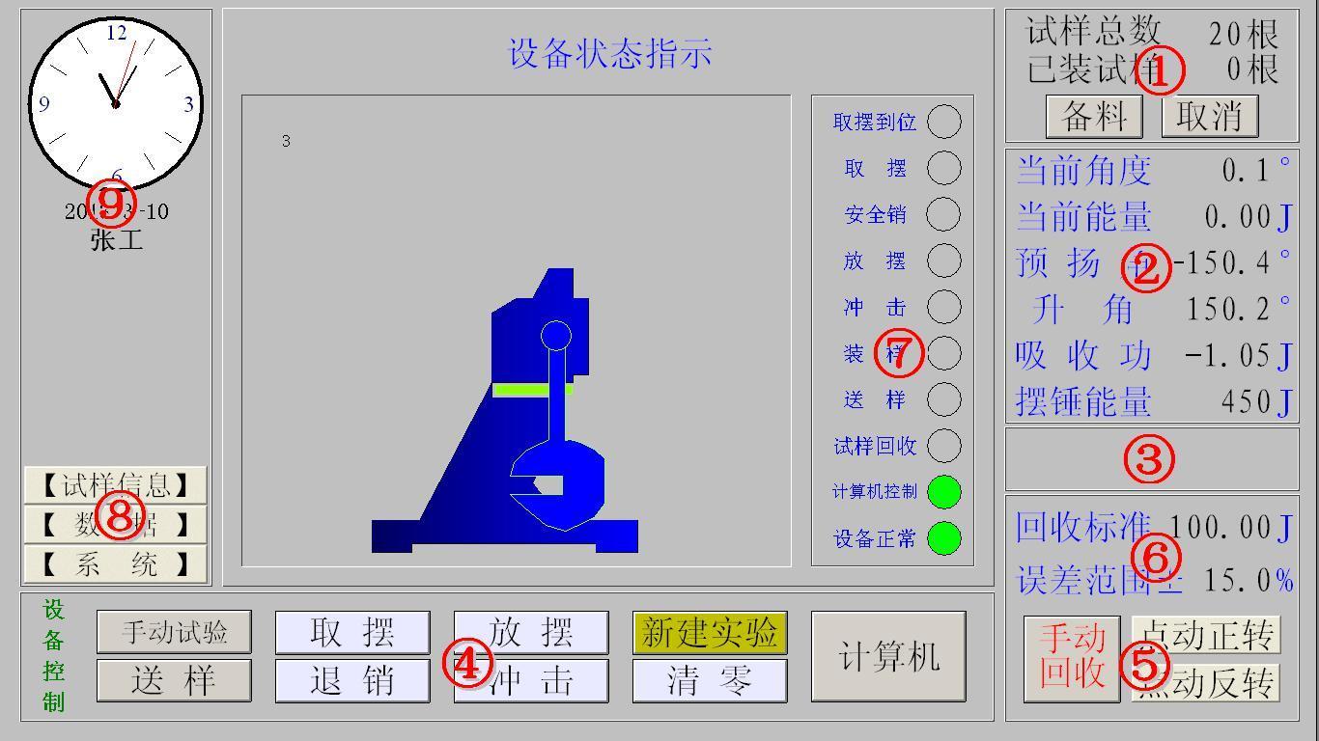
Task: Open the 【数据】 menu
Action: pyautogui.click(x=116, y=525)
